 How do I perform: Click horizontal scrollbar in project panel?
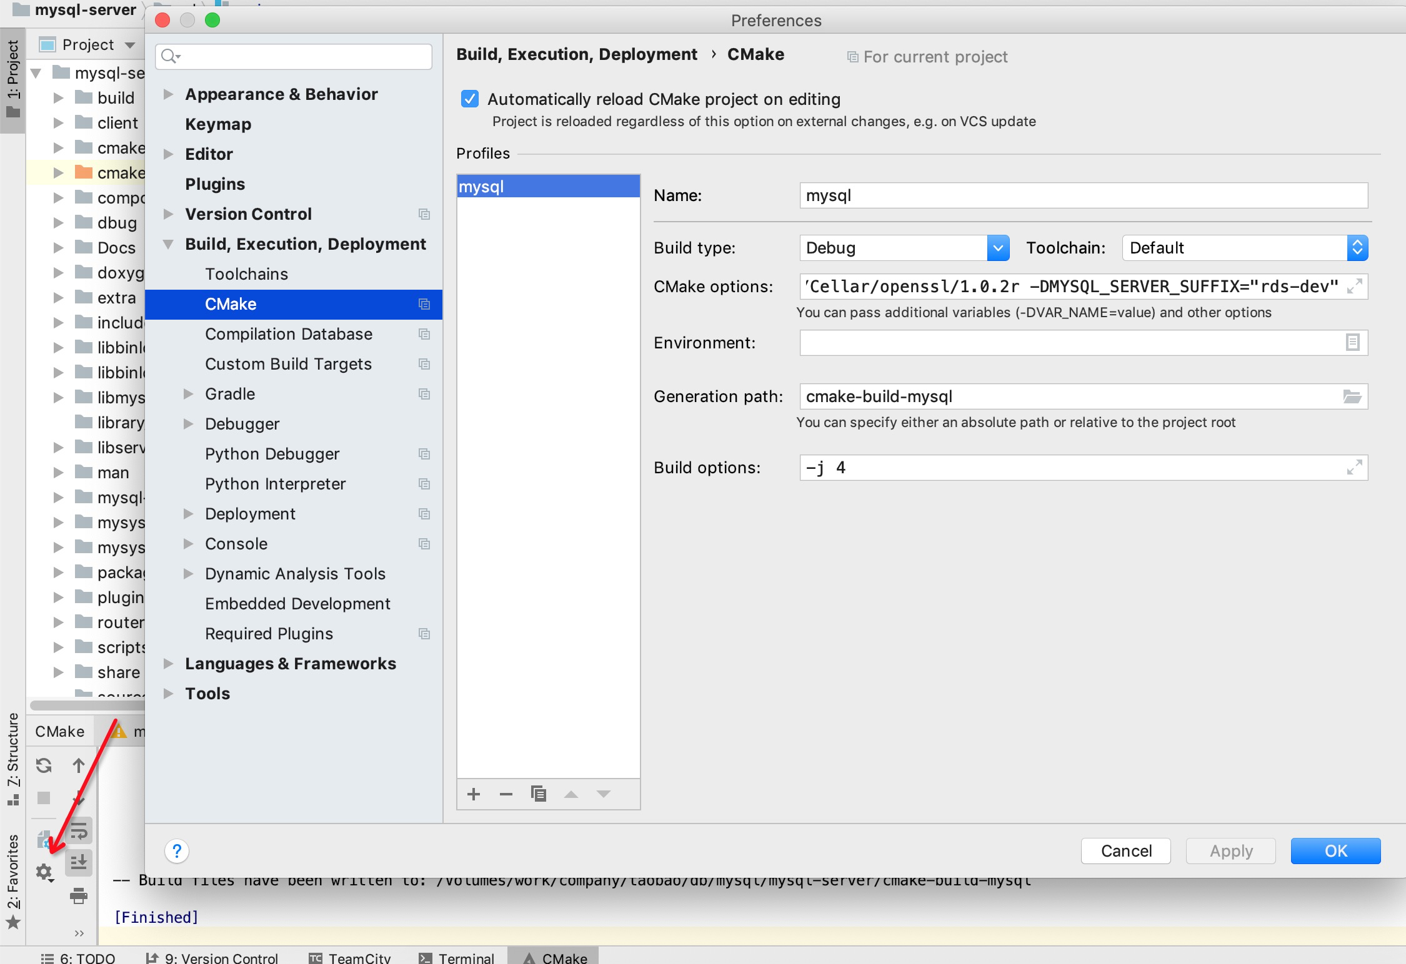(x=87, y=705)
